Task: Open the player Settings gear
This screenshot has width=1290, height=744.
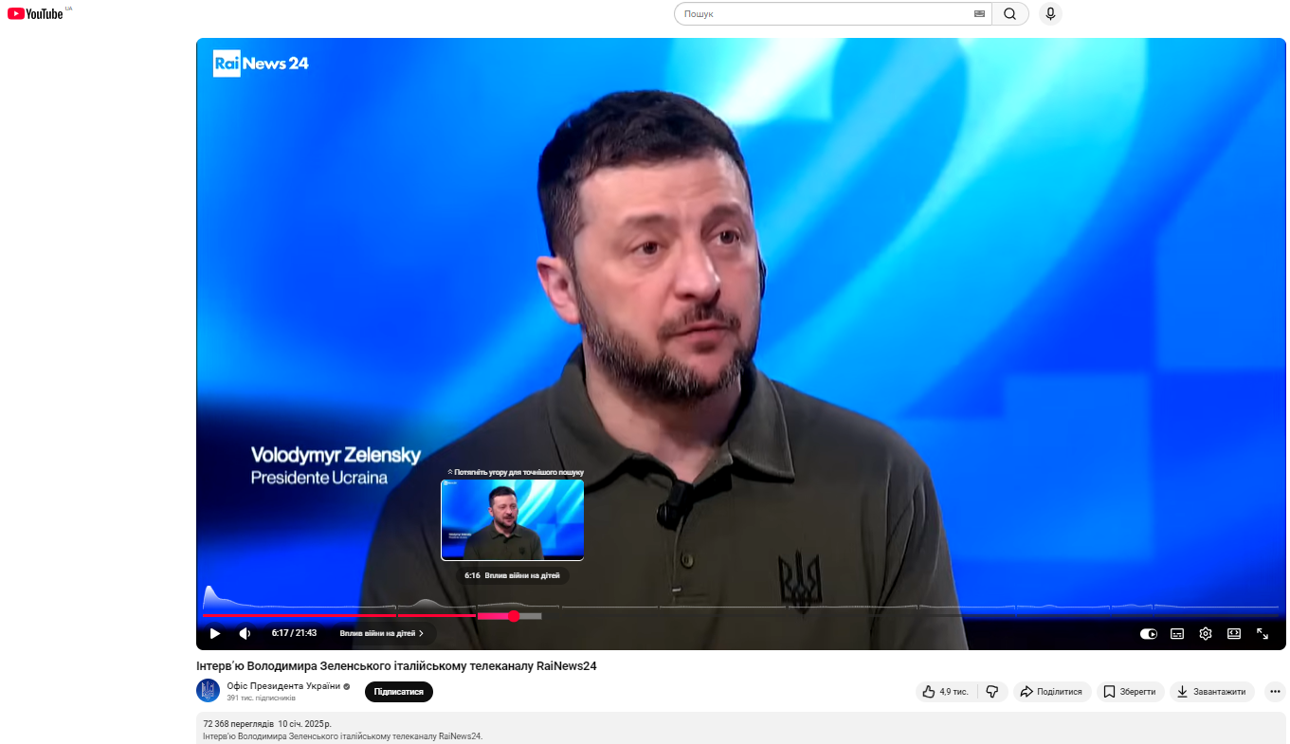Action: click(1205, 633)
